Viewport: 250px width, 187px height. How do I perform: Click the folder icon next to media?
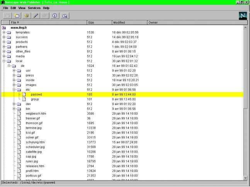[x=9, y=56]
